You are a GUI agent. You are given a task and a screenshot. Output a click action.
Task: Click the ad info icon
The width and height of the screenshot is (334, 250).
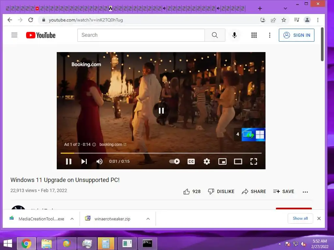coord(94,145)
